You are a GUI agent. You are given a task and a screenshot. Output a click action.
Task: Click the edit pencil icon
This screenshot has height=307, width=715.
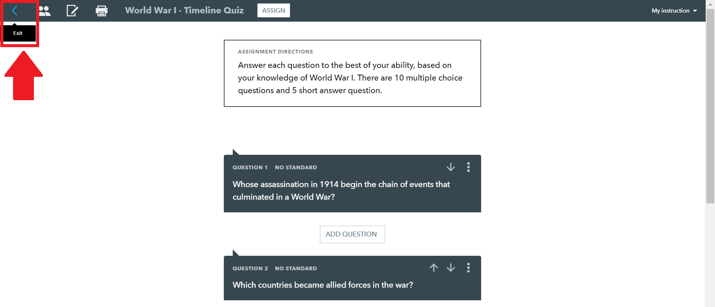coord(72,11)
